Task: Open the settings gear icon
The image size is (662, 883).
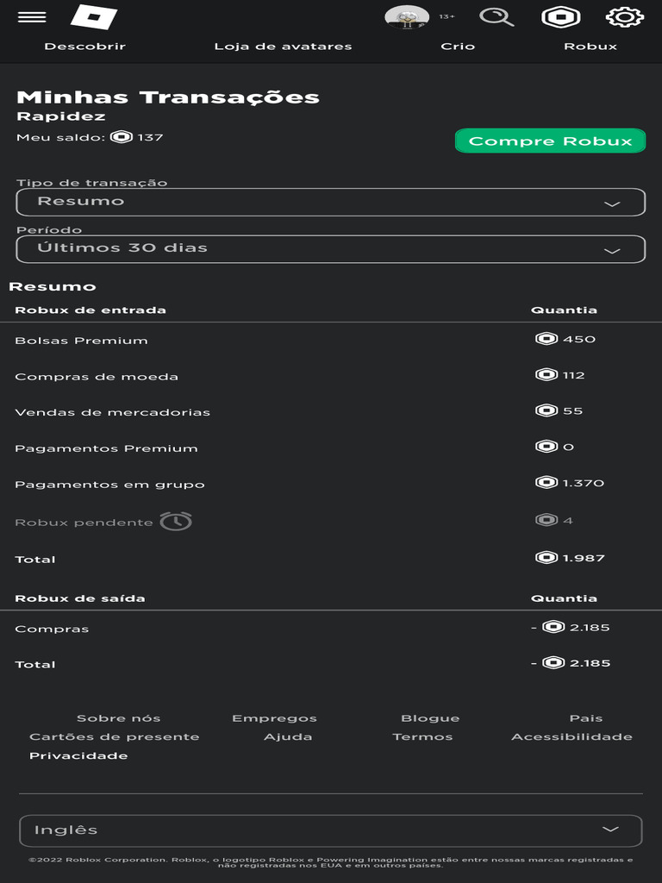Action: (x=625, y=17)
